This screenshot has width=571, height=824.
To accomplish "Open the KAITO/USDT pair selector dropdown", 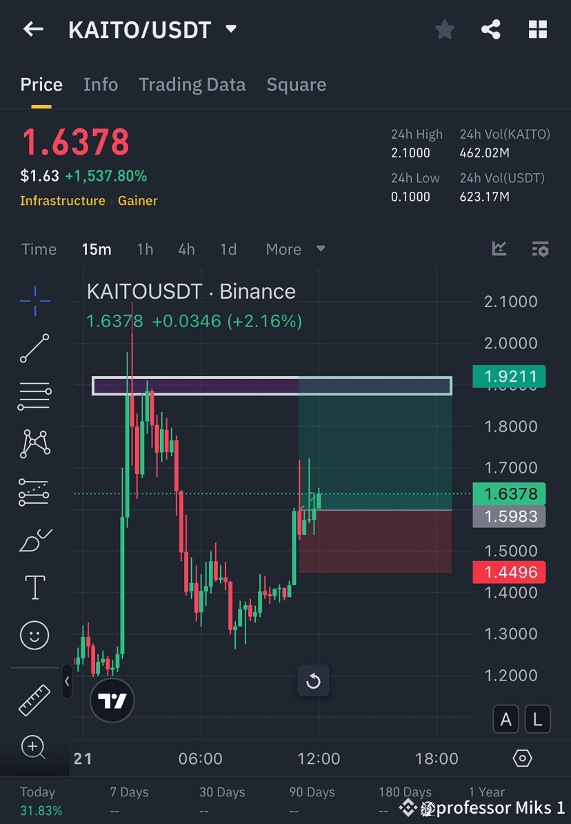I will [x=231, y=29].
